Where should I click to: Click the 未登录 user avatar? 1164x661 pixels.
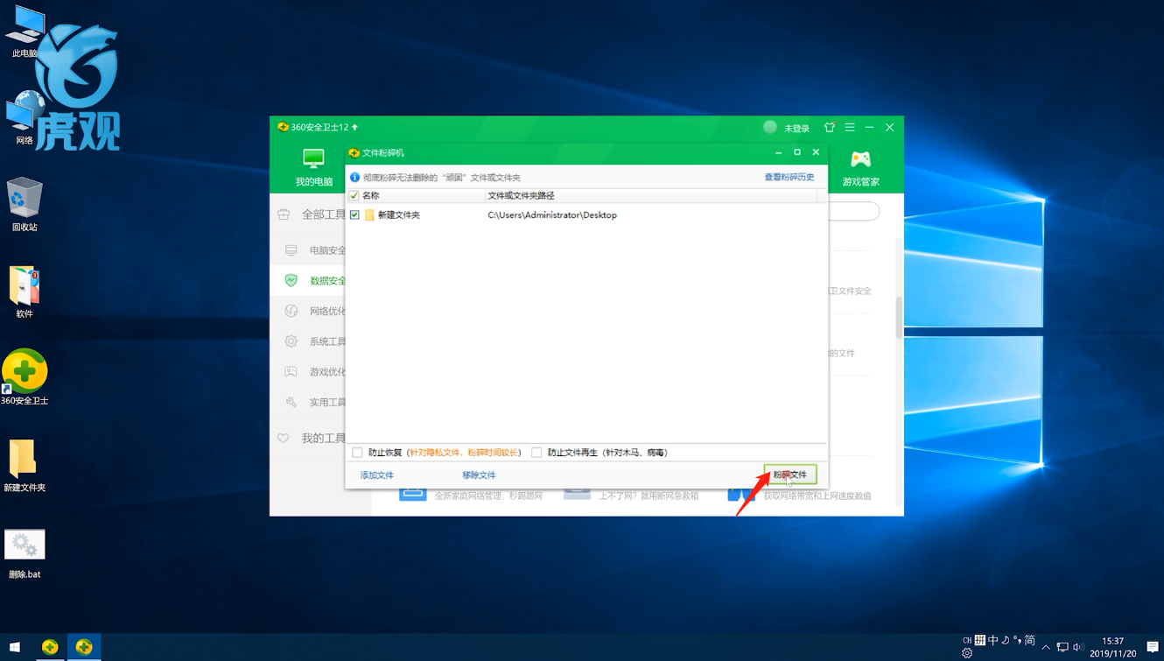[770, 127]
